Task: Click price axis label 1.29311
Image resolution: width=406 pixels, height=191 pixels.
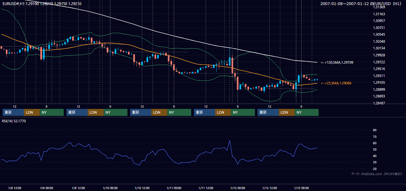Action: (379, 76)
